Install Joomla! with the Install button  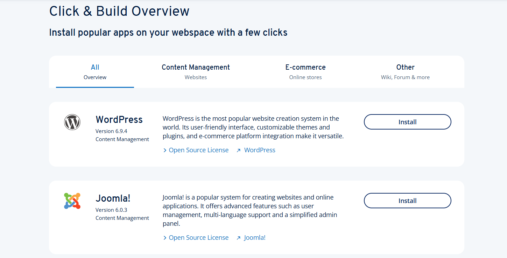[x=408, y=201]
